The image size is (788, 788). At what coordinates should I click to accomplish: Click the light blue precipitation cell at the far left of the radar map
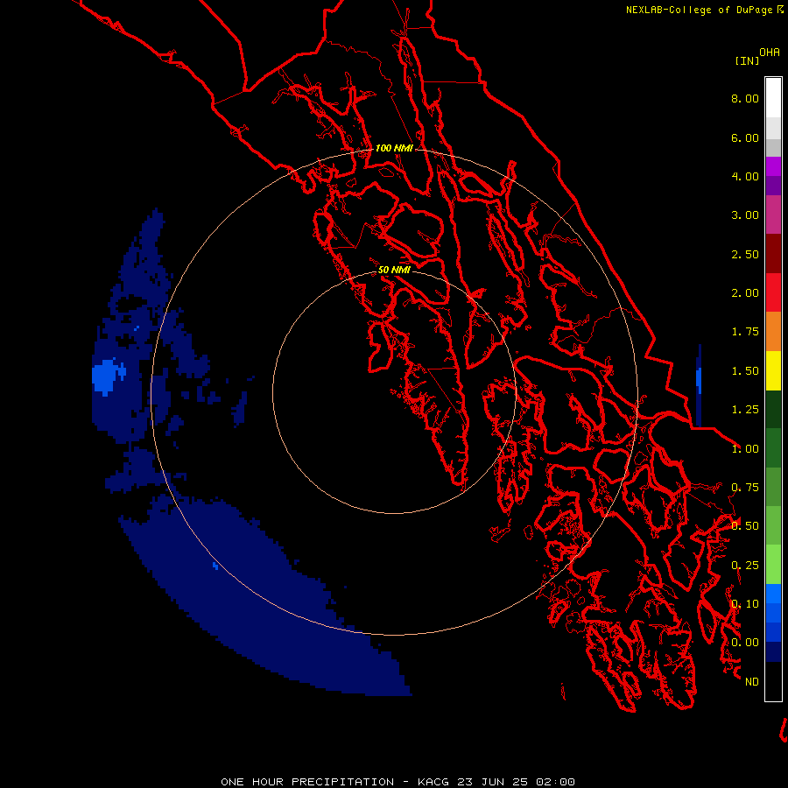[107, 376]
